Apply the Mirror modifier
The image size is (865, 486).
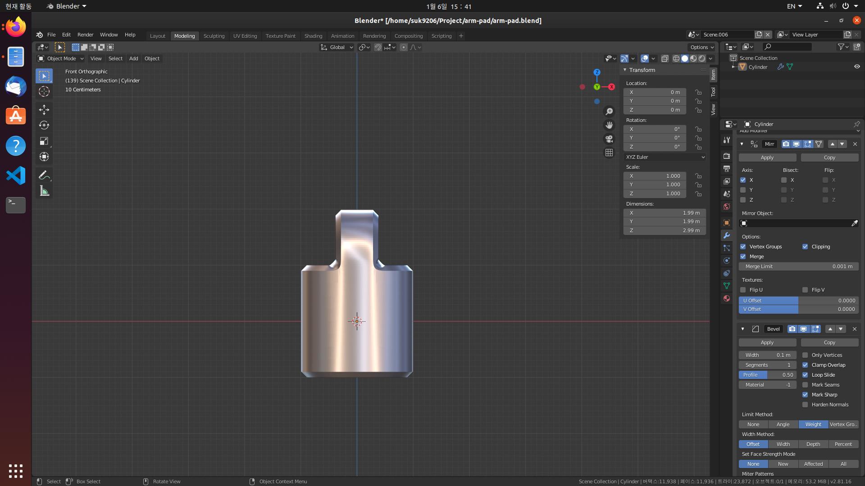[x=767, y=157]
